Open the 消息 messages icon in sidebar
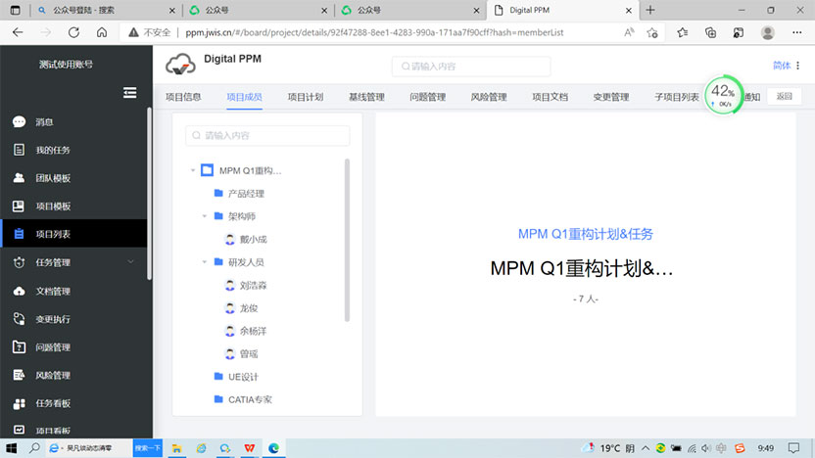Viewport: 815px width, 458px height. coord(20,122)
